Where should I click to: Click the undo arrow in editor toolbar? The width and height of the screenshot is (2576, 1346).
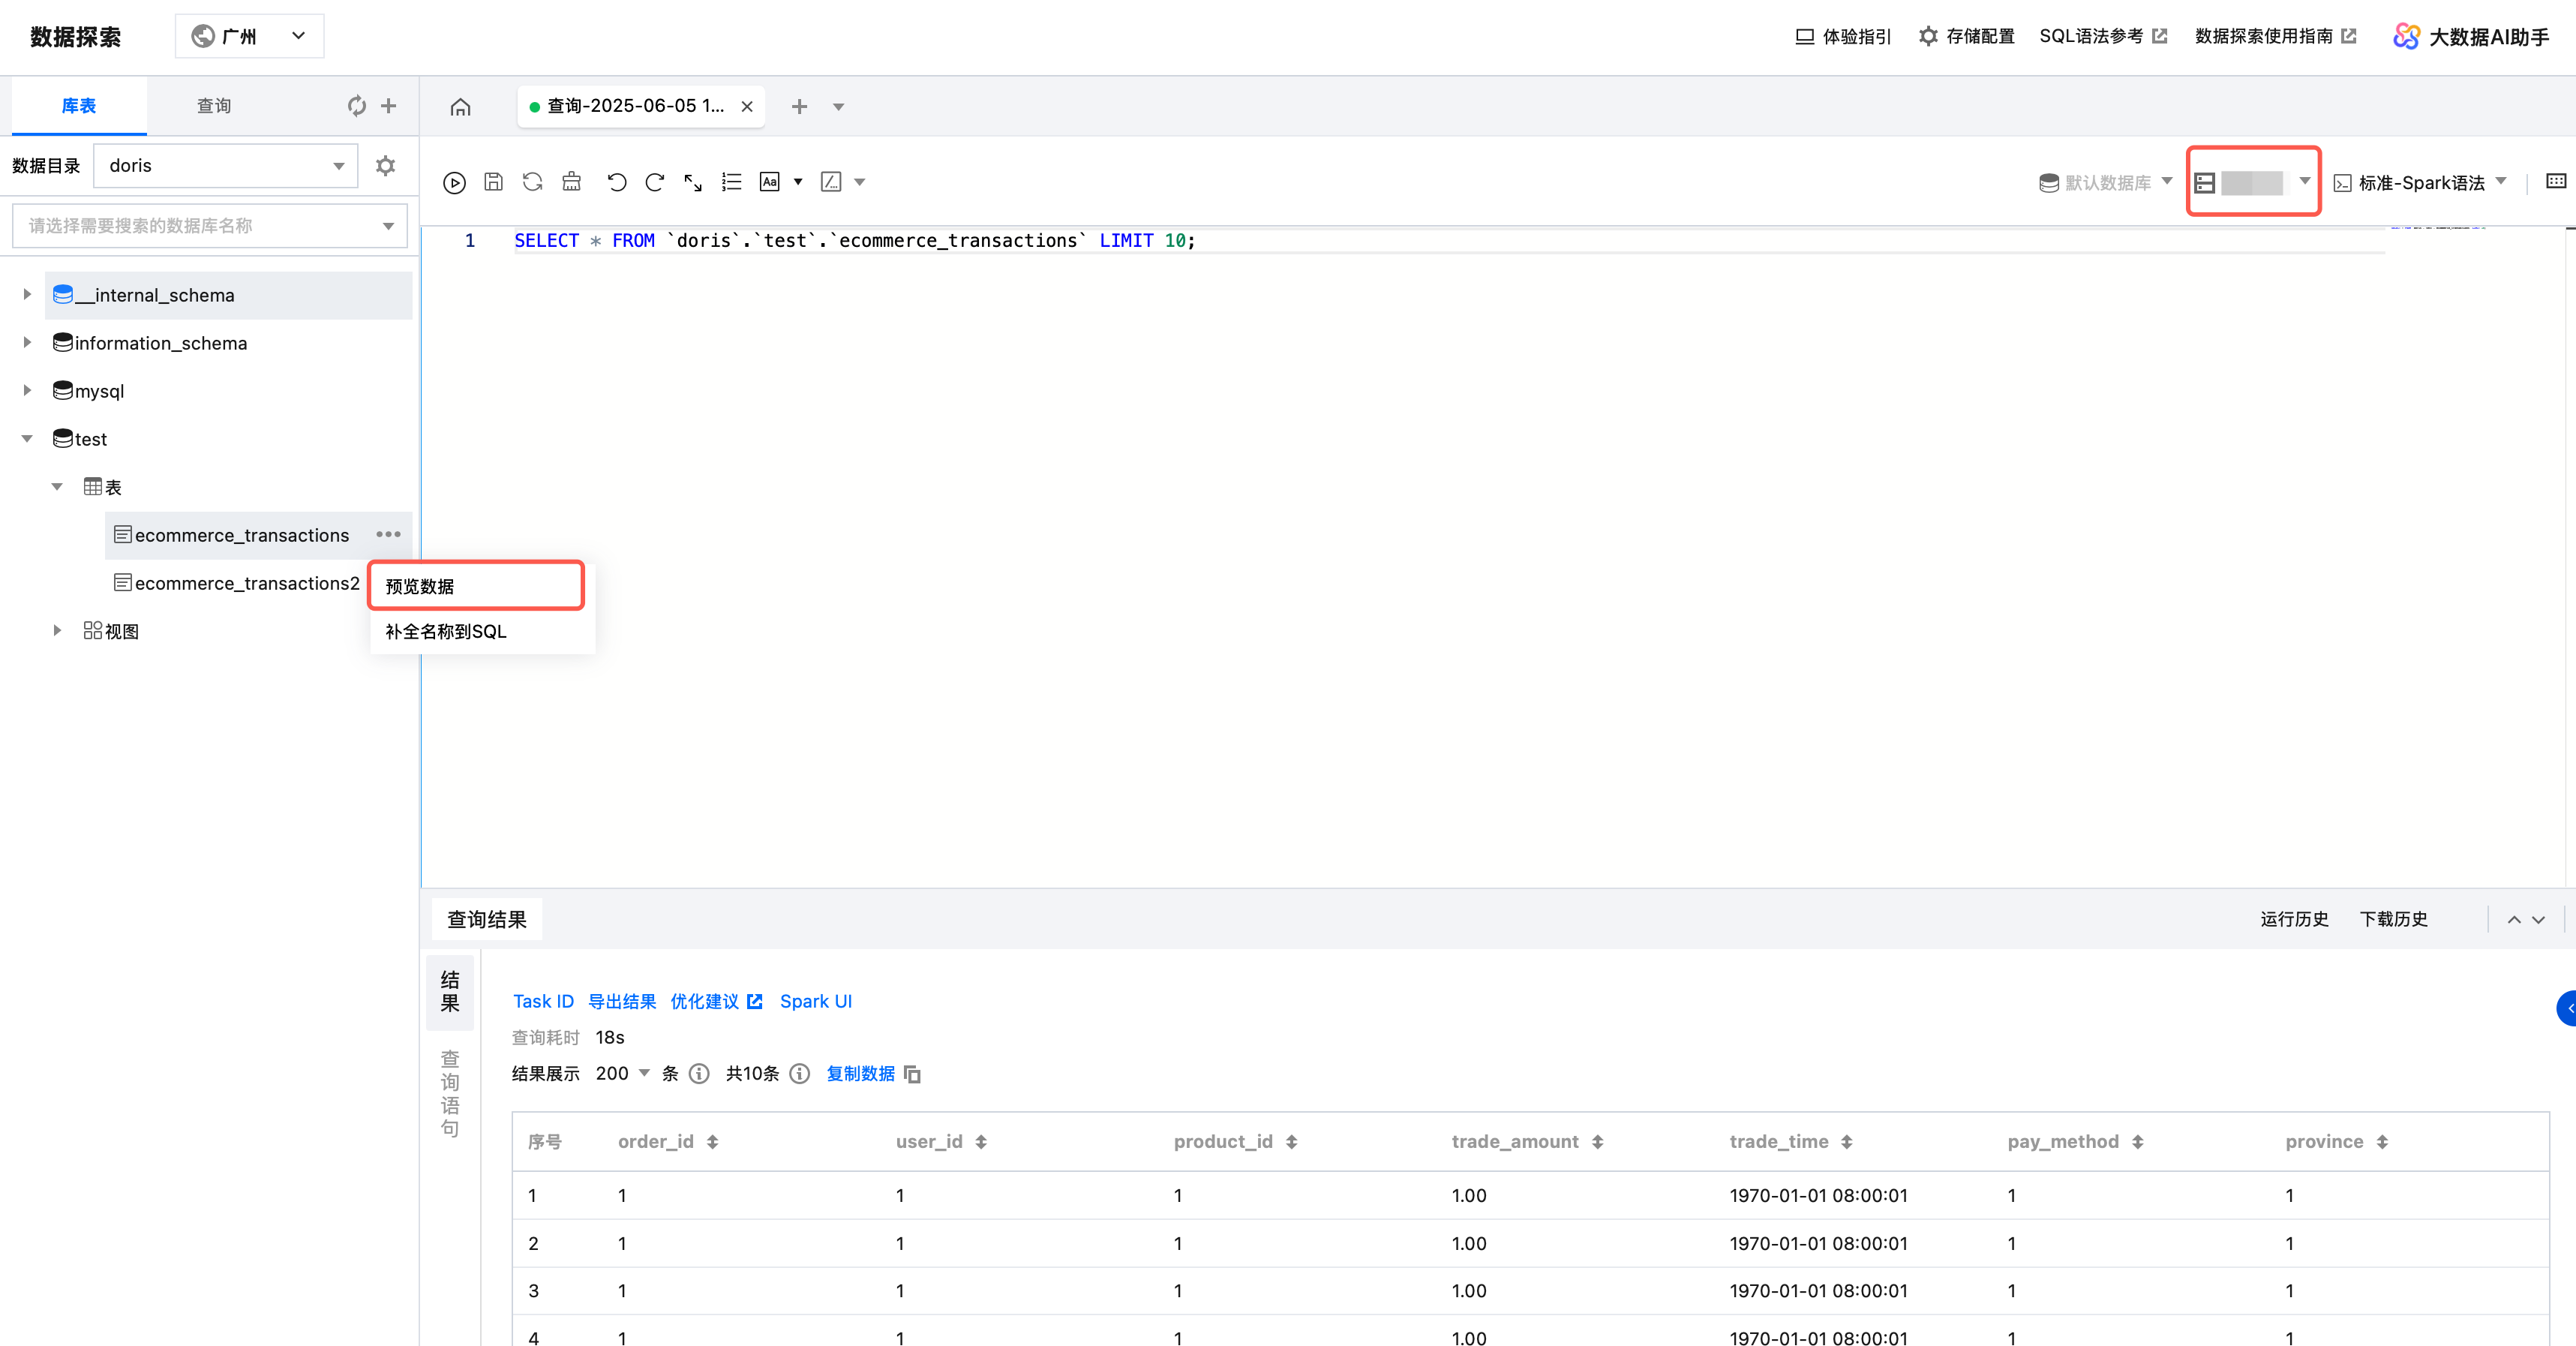coord(616,182)
